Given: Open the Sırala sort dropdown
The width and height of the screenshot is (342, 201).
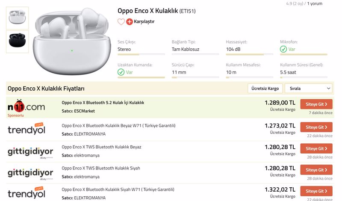Looking at the screenshot, I should click(x=308, y=89).
